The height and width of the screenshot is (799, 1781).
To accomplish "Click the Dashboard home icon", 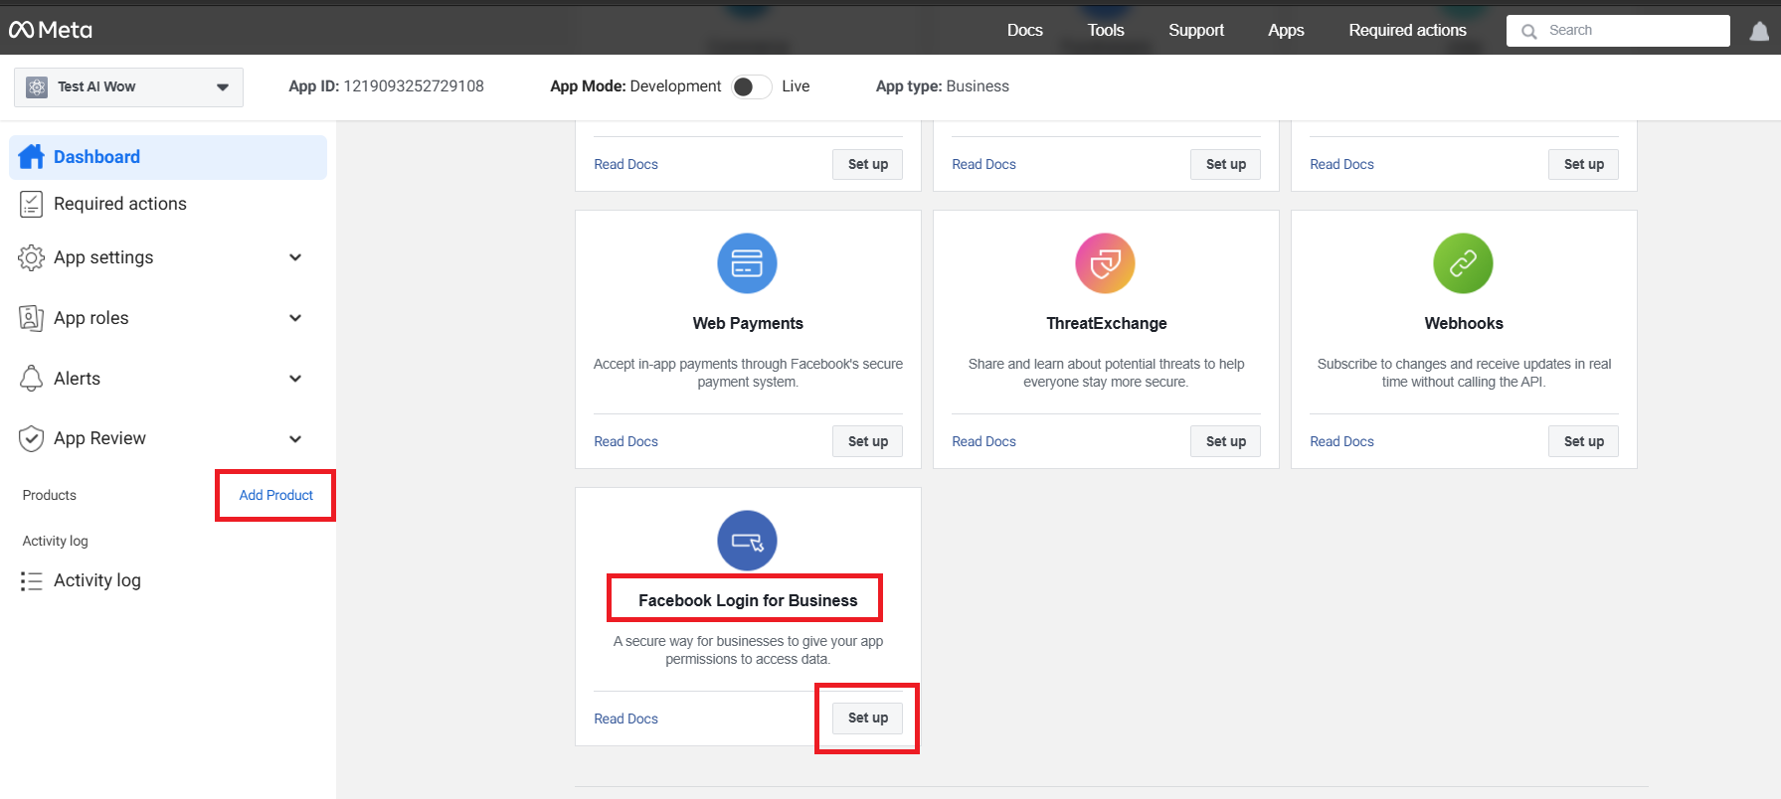I will pos(32,157).
